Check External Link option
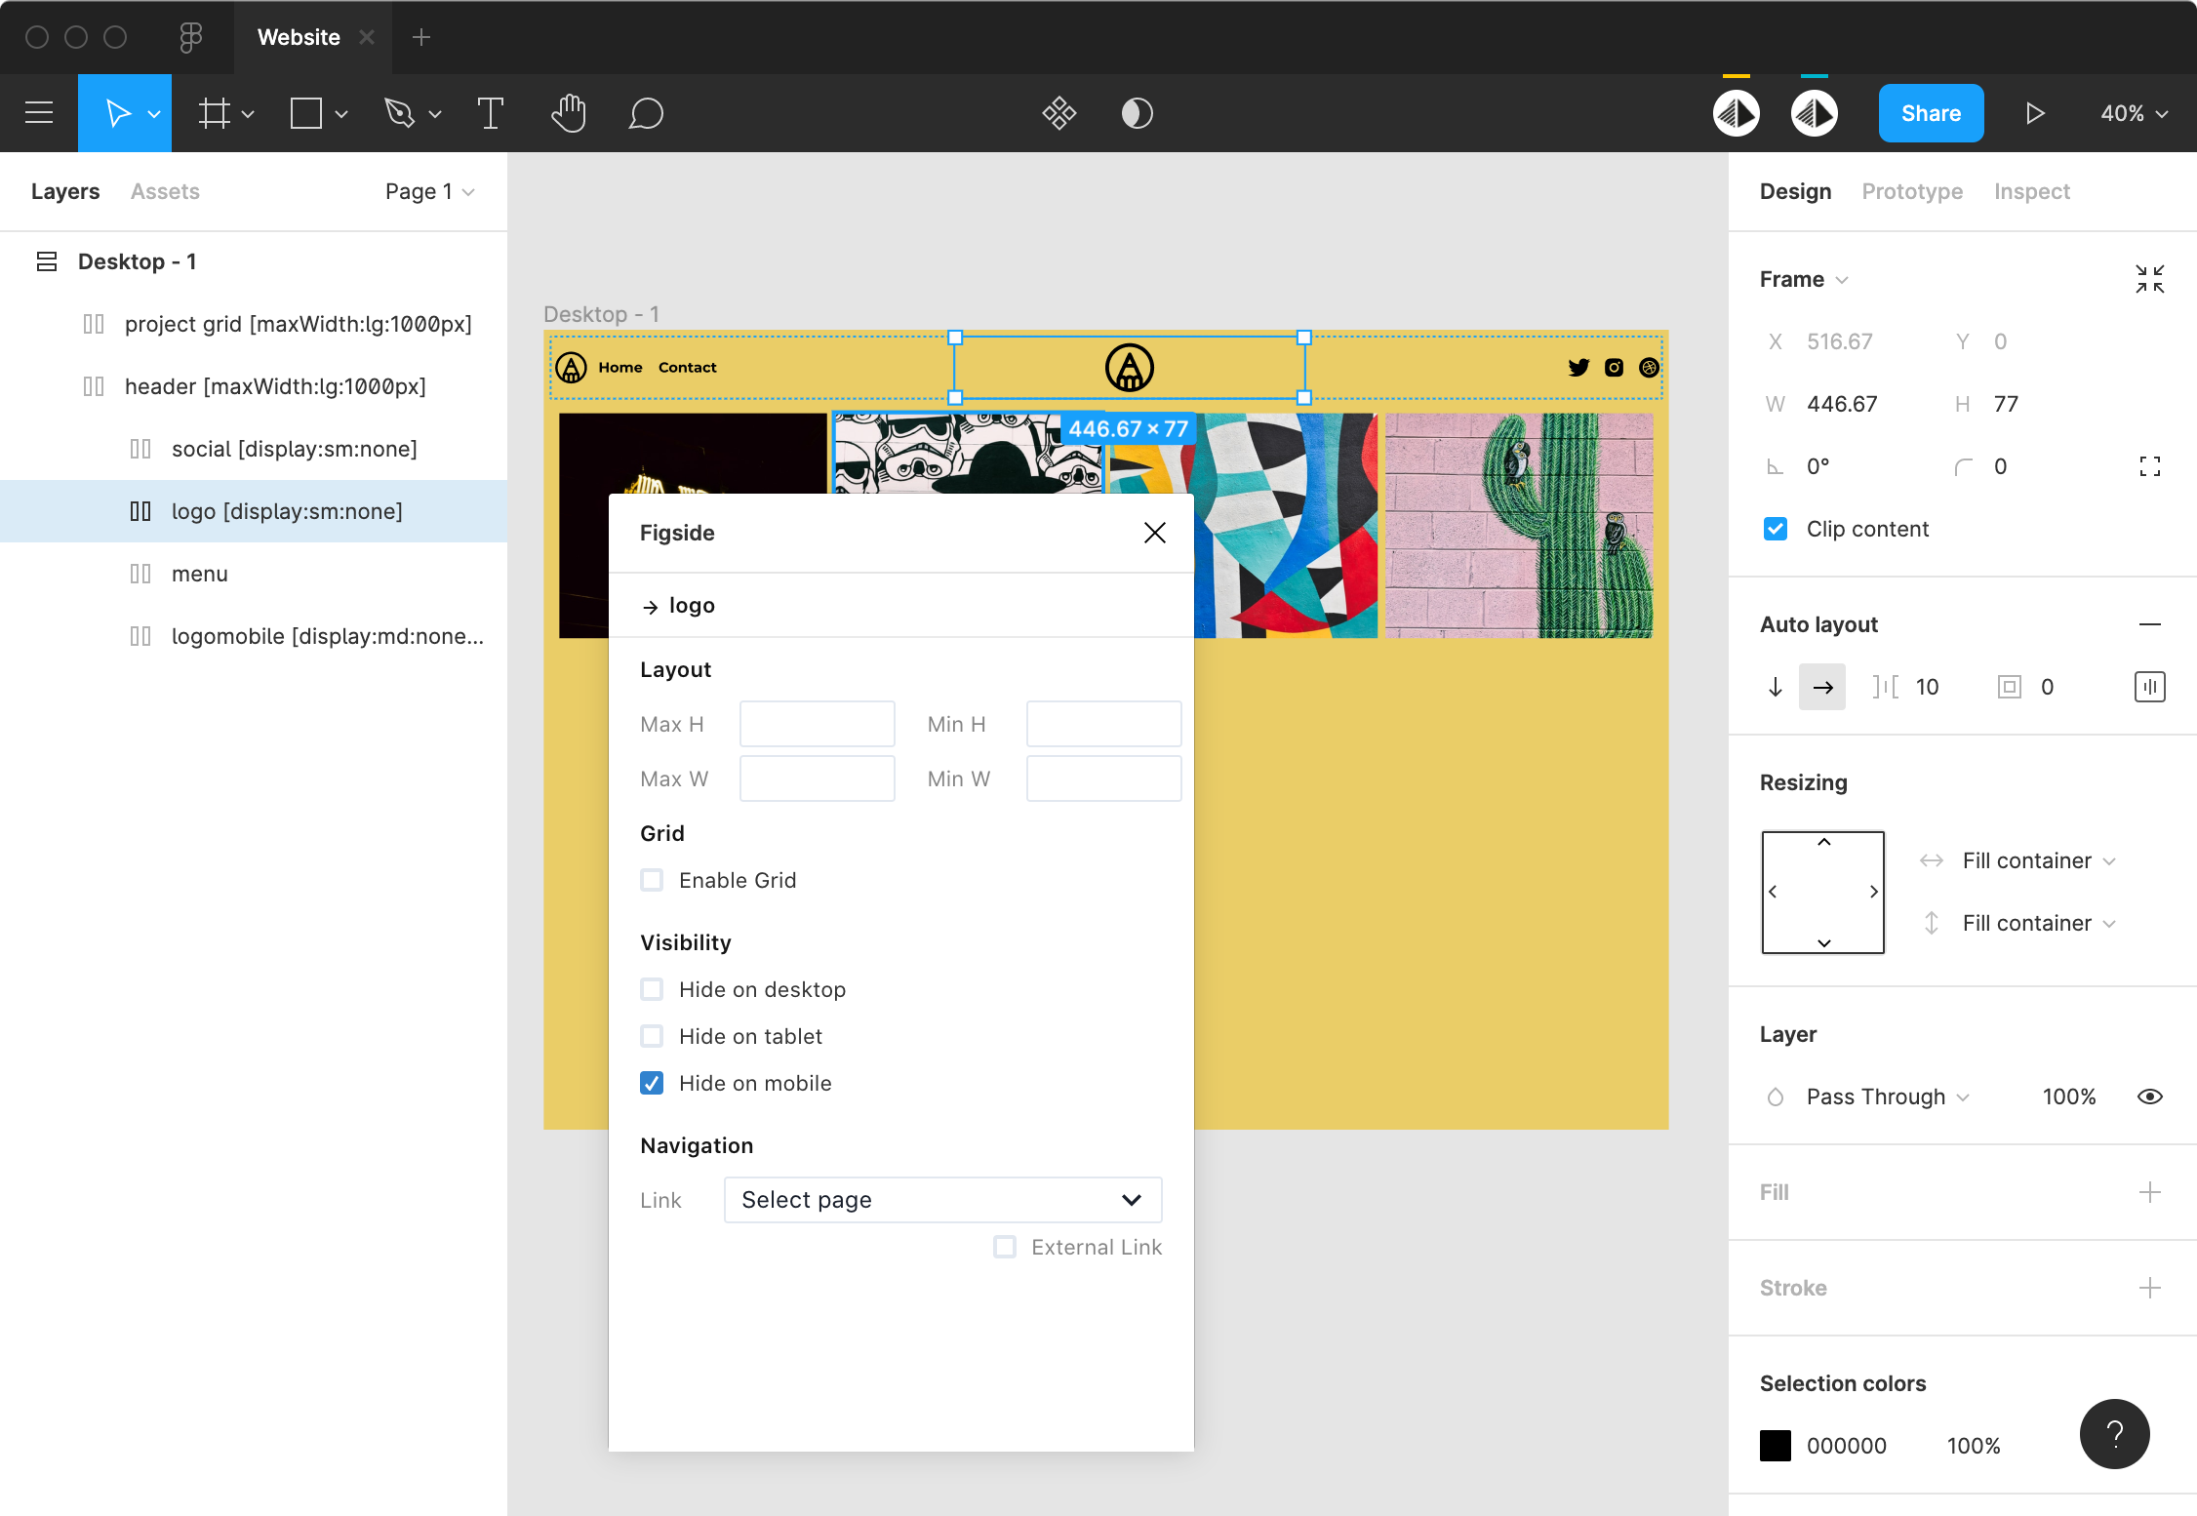 click(1005, 1247)
